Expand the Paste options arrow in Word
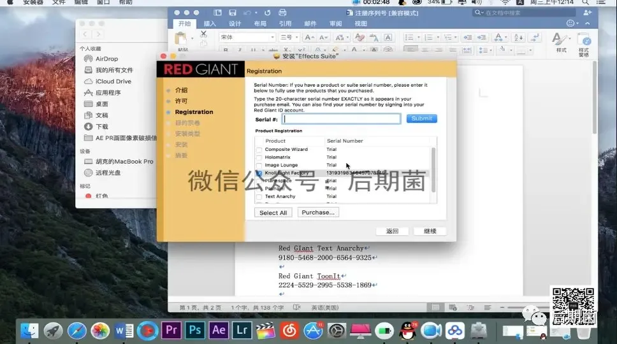This screenshot has width=617, height=344. pos(192,38)
